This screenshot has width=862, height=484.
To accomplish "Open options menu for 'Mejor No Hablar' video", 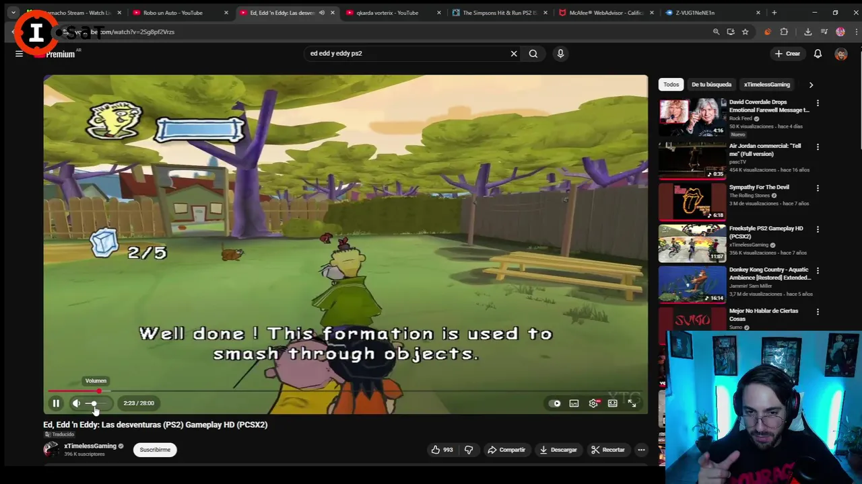I will [818, 312].
